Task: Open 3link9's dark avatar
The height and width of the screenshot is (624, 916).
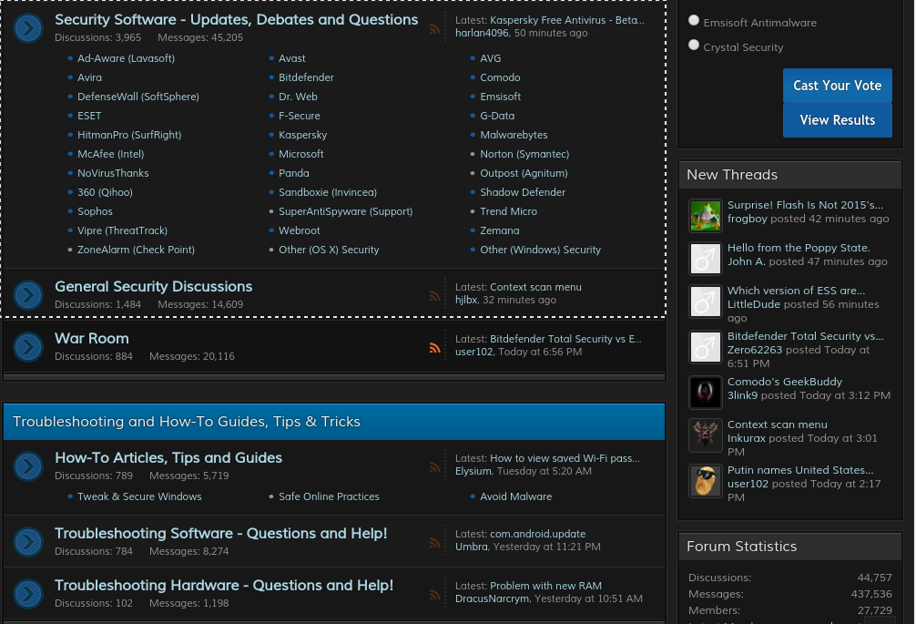Action: (705, 392)
